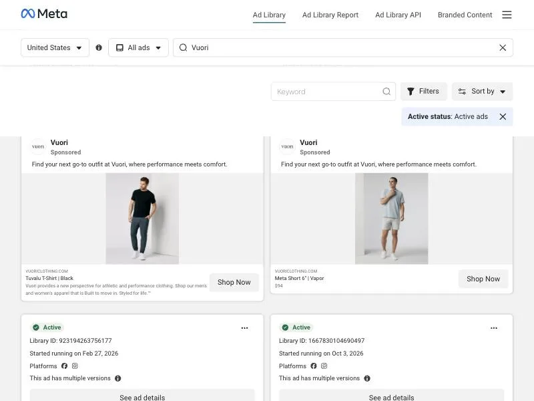Screen dimensions: 534x401
Task: See ad details for Library ID 1667830104690497
Action: tap(391, 396)
